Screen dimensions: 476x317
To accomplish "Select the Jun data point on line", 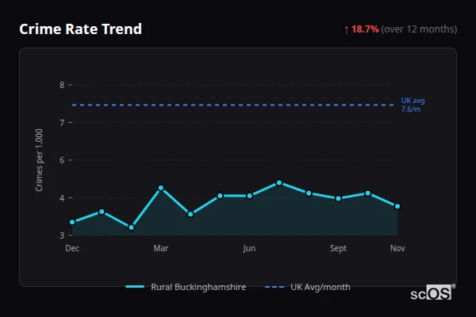I will 250,196.
